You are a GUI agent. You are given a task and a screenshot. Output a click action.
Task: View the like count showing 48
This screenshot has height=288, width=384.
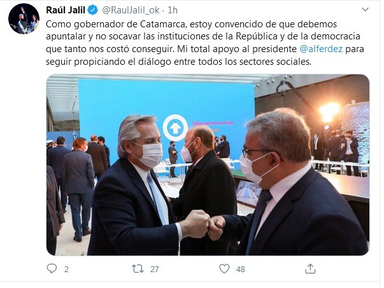[240, 269]
